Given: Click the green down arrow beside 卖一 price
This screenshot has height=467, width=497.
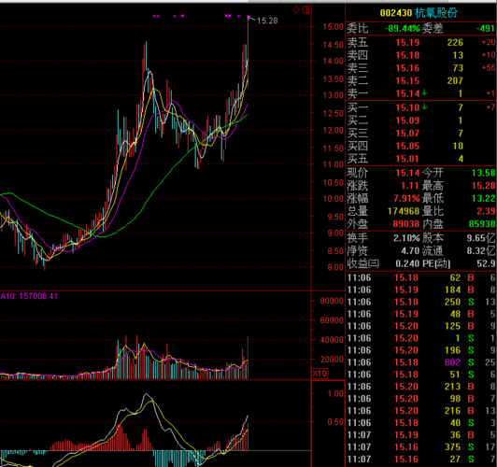Looking at the screenshot, I should (x=424, y=93).
